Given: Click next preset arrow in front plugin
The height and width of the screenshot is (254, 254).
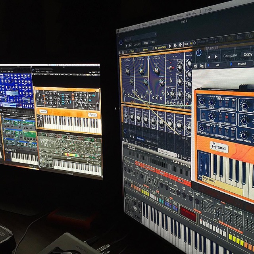Looking at the screenshot, I should (x=215, y=56).
